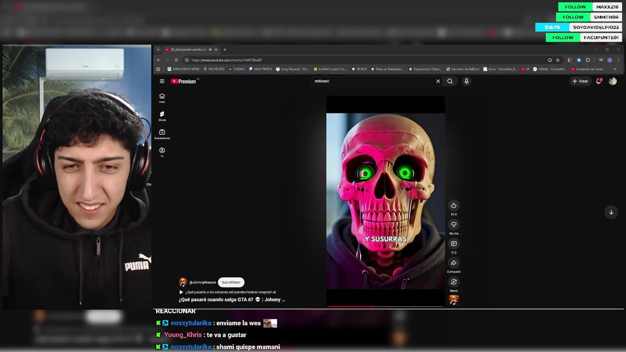Viewport: 626px width, 352px height.
Task: Go to Inicio in YouTube sidebar
Action: [162, 98]
